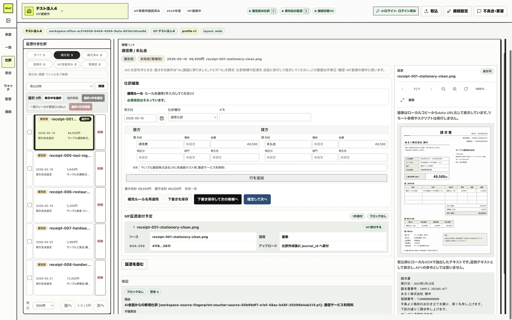
Task: Rotate the voucher image
Action: click(x=466, y=89)
